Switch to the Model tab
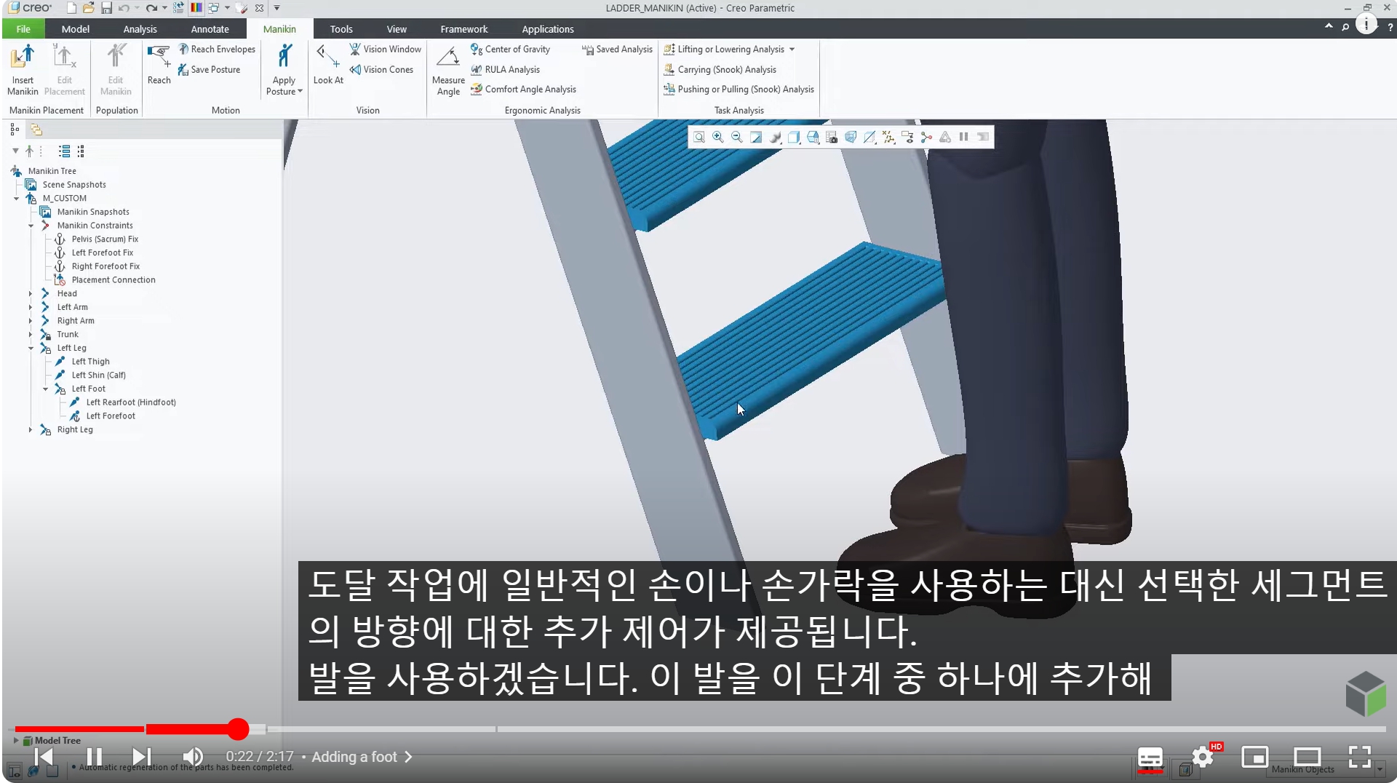Image resolution: width=1397 pixels, height=783 pixels. click(x=75, y=29)
